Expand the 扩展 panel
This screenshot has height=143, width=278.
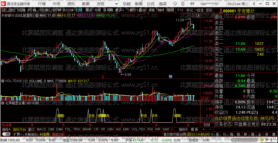[x=18, y=134]
